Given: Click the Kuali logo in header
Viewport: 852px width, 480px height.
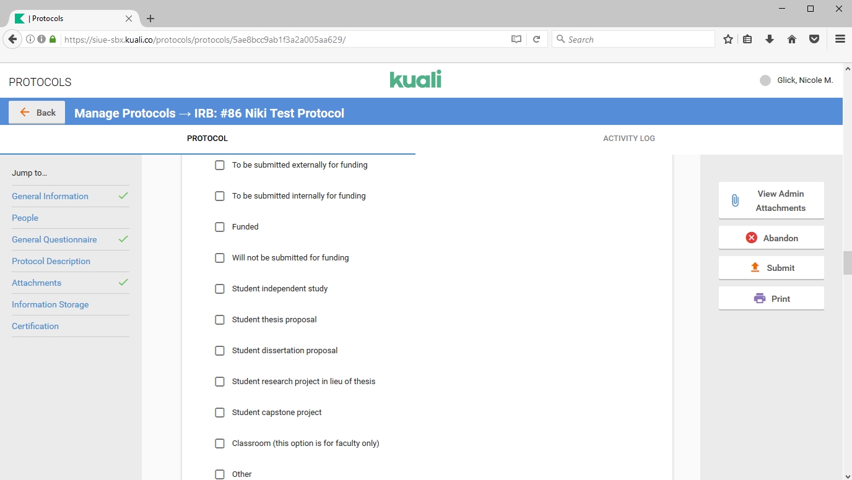Looking at the screenshot, I should coord(415,80).
